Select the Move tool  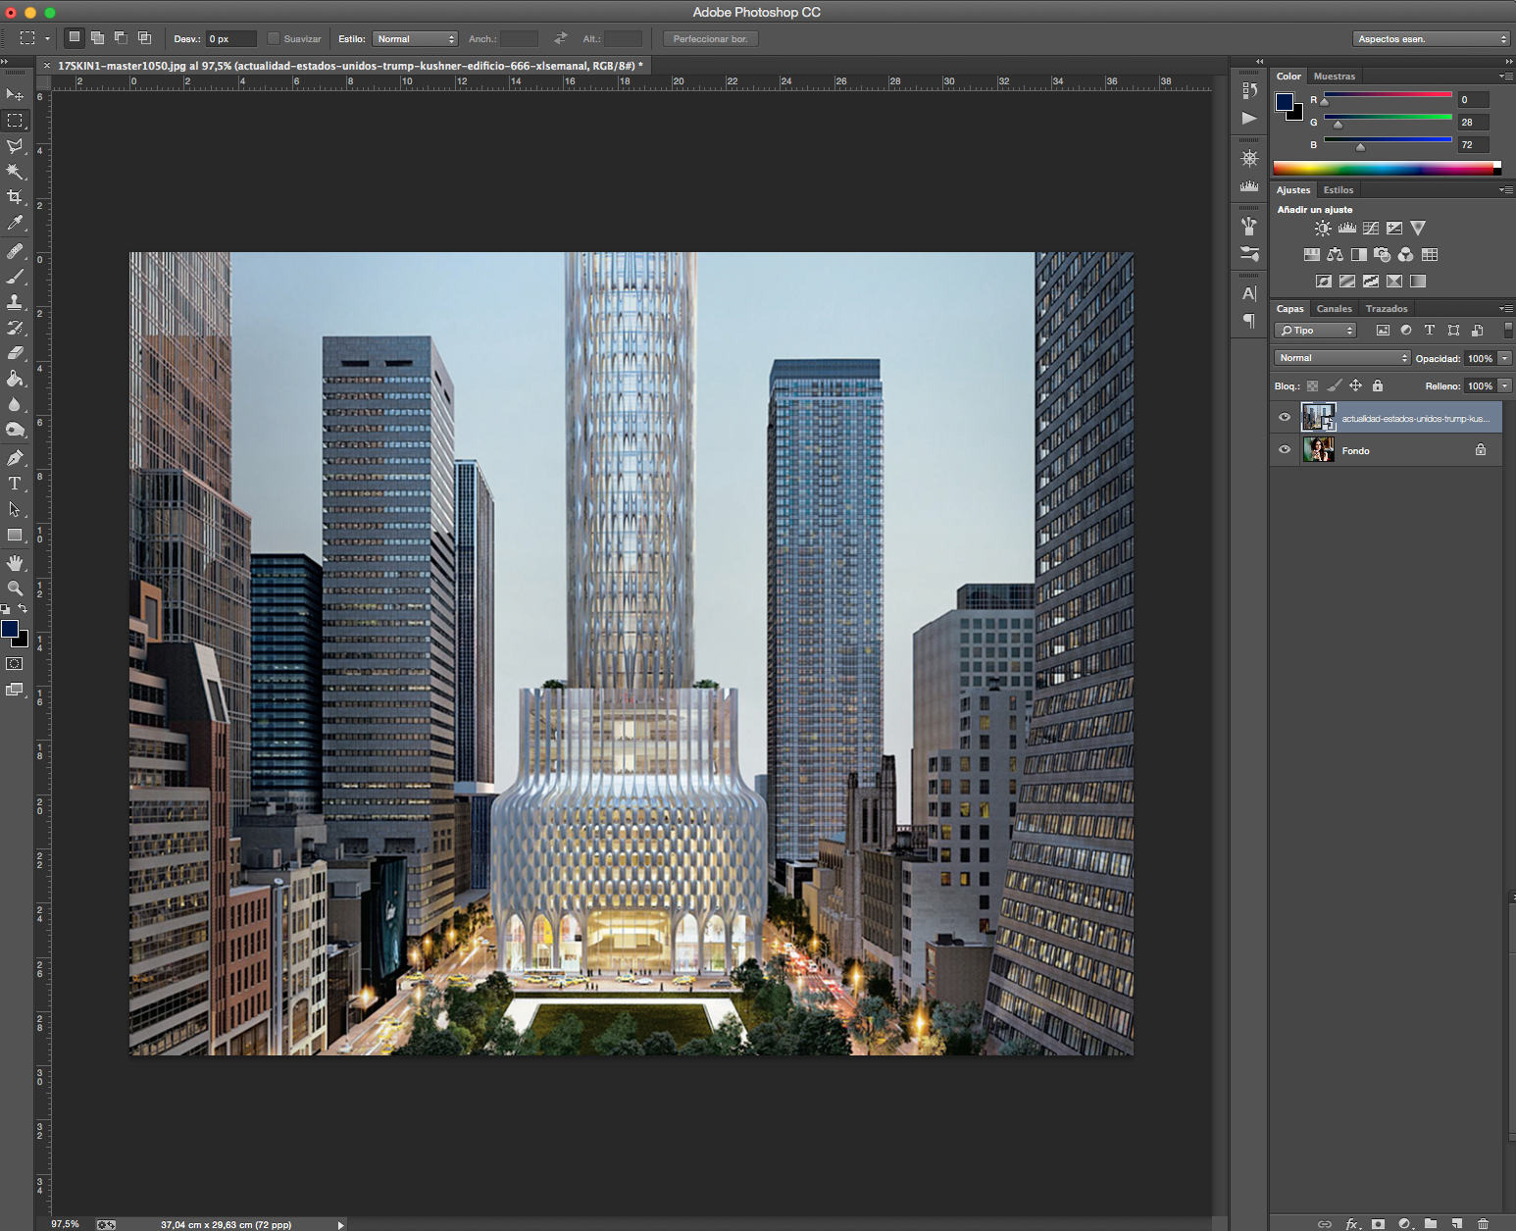(x=15, y=94)
